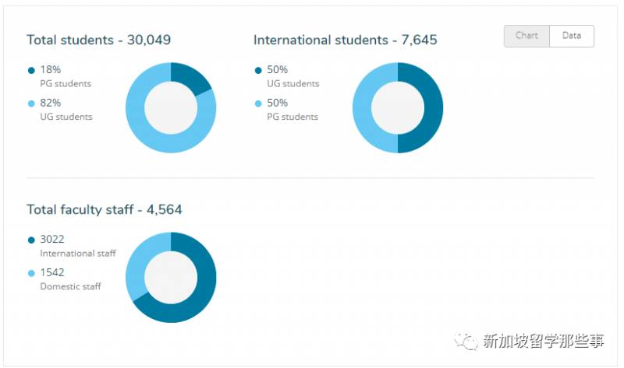Click the International staff legend dot
Image resolution: width=624 pixels, height=368 pixels.
(31, 240)
